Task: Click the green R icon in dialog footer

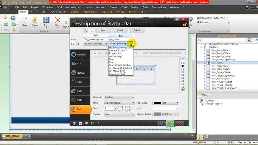Action: pyautogui.click(x=92, y=123)
